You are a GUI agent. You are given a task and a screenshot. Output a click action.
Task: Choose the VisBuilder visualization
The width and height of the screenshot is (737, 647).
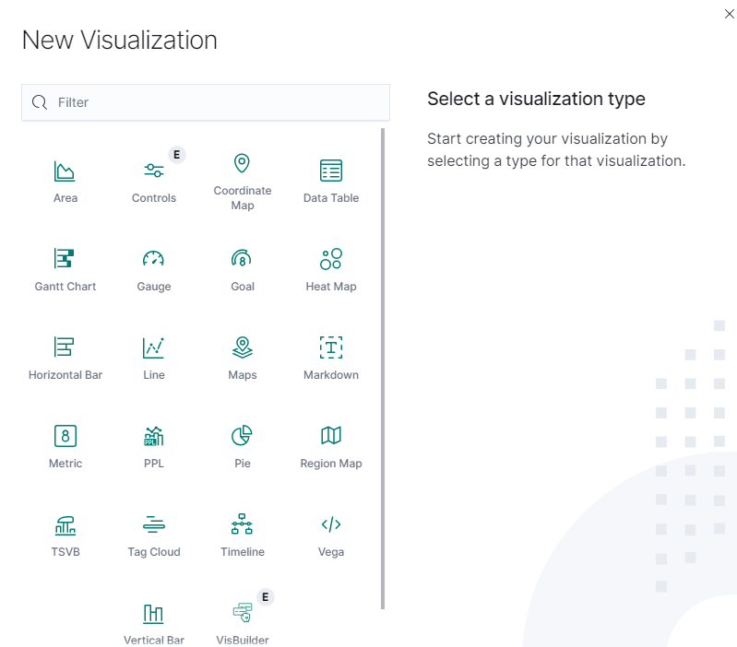242,624
